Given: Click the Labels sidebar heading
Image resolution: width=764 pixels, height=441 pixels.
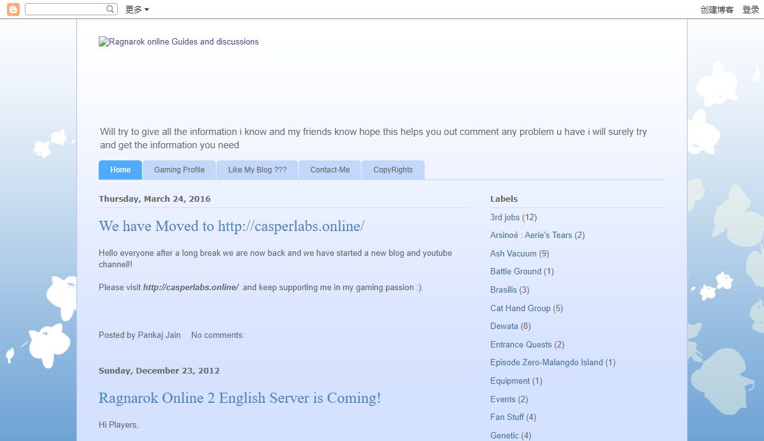Looking at the screenshot, I should [x=504, y=199].
